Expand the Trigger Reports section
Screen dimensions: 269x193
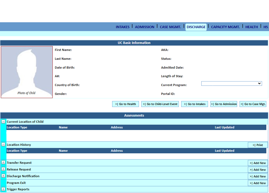[x=3, y=189]
